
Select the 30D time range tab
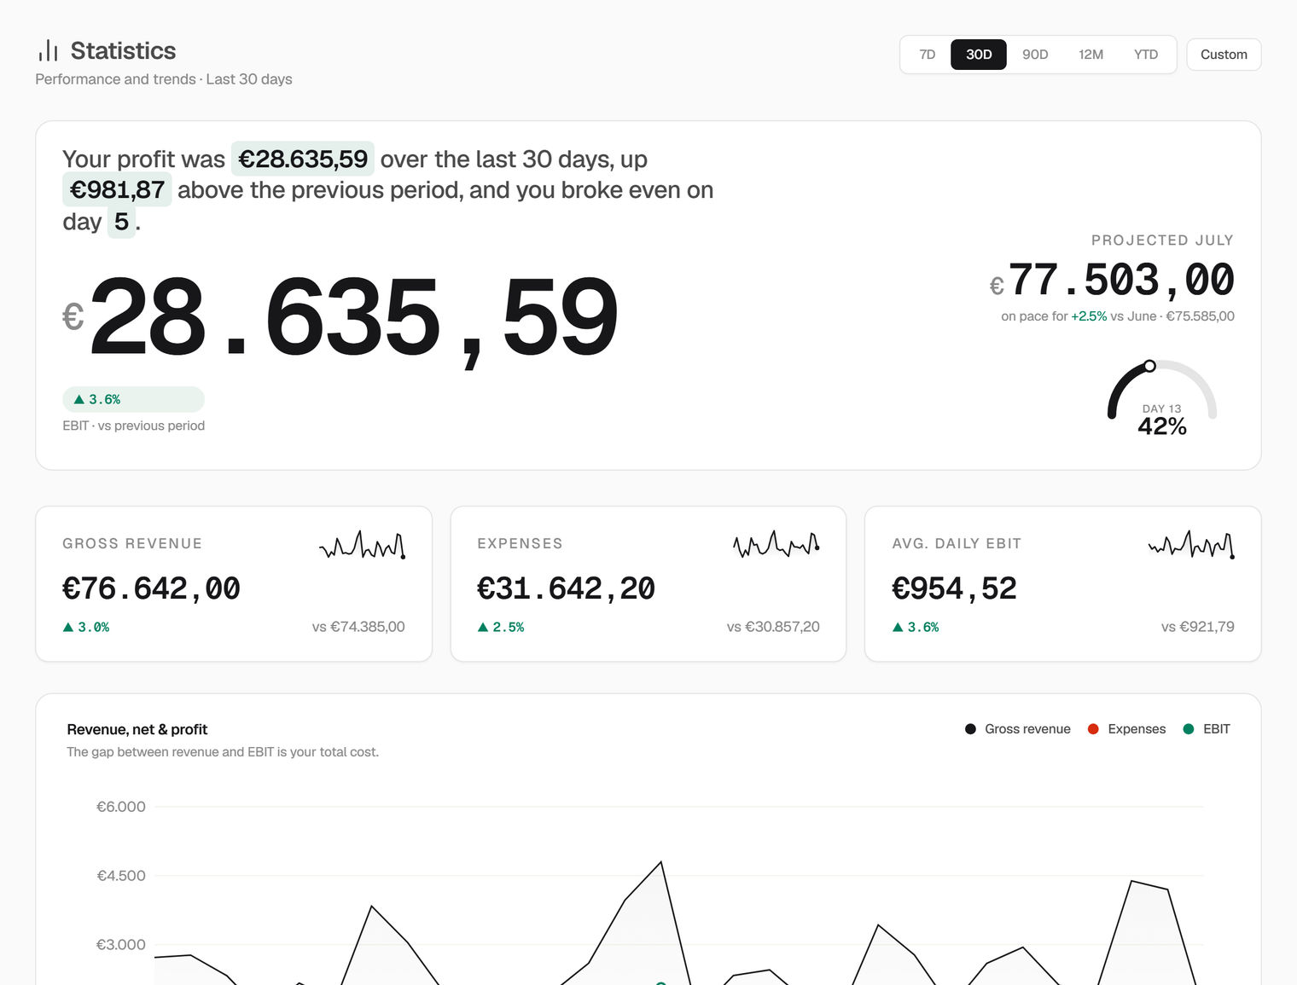pos(979,55)
